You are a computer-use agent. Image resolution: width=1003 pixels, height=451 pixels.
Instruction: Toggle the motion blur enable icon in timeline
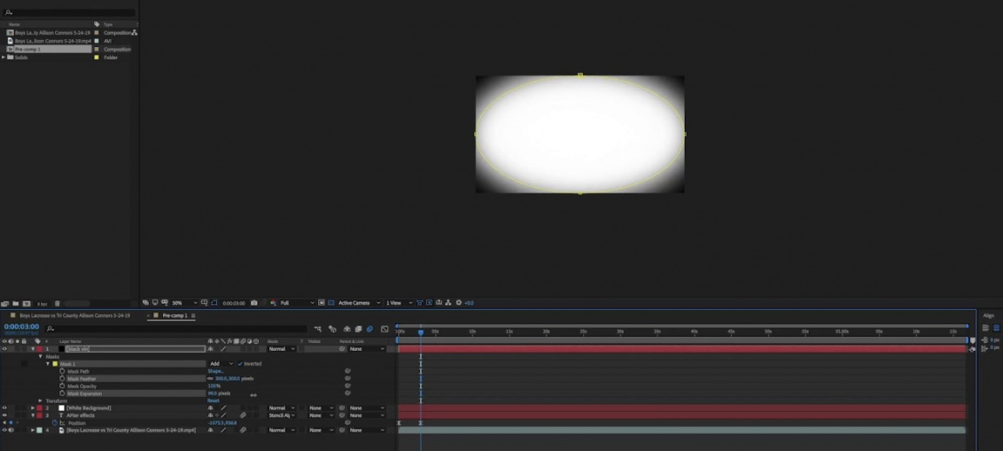(x=369, y=329)
